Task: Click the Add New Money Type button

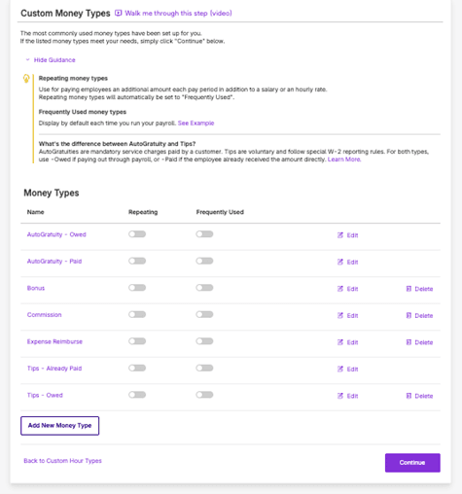Action: point(60,426)
